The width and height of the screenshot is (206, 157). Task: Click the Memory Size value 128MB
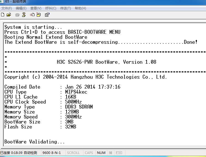coord(72,112)
